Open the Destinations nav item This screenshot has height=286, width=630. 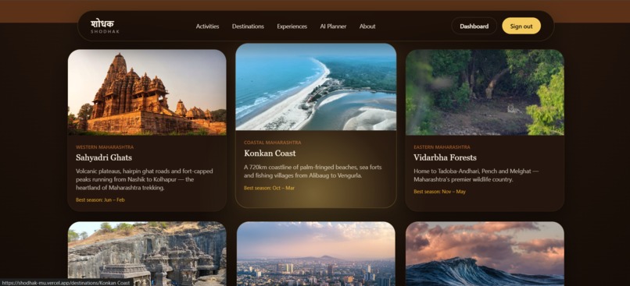pyautogui.click(x=248, y=26)
